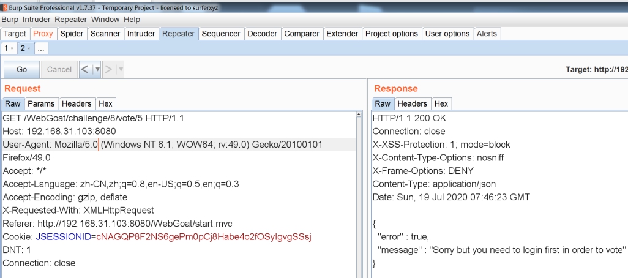The height and width of the screenshot is (278, 628).
Task: Click the Firefox/49.0 continuation line
Action: pyautogui.click(x=26, y=158)
